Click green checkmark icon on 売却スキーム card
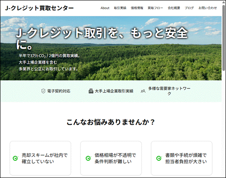Screen dimensions: 226x178 pos(15,158)
